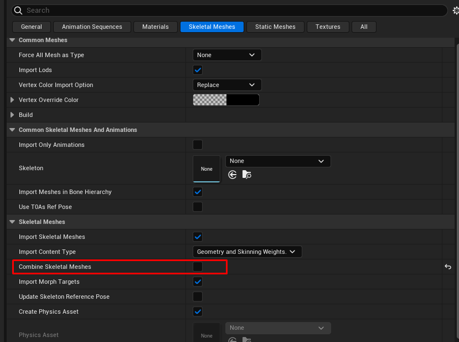Open the settings gear next to search
459x342 pixels.
[x=455, y=11]
